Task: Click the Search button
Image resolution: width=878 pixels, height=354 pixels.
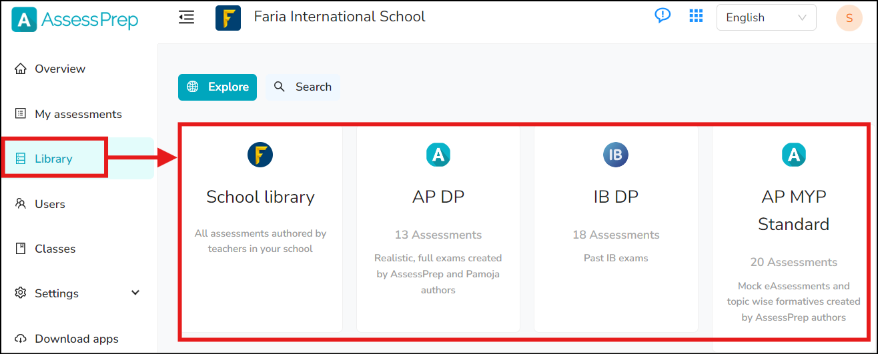Action: click(x=302, y=87)
